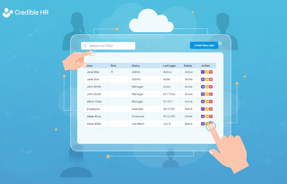The height and width of the screenshot is (184, 287).
Task: Click the Role column header
Action: pyautogui.click(x=114, y=65)
